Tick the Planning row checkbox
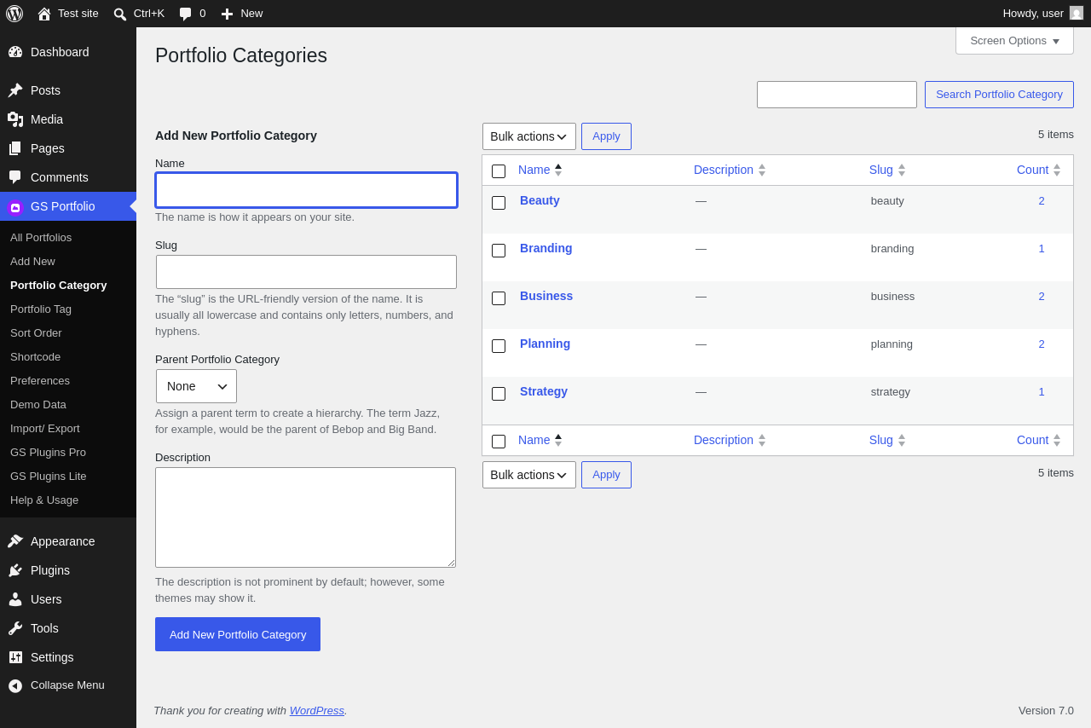This screenshot has width=1091, height=728. 499,346
